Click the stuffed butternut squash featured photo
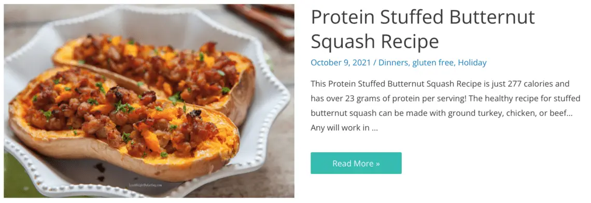This screenshot has height=203, width=591. click(x=149, y=100)
